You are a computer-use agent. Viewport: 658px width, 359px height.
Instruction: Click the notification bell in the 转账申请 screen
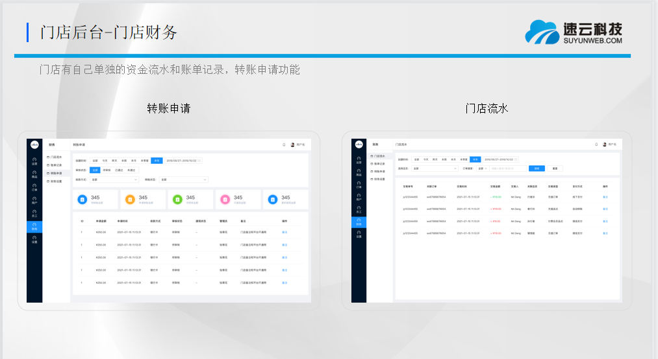[284, 145]
